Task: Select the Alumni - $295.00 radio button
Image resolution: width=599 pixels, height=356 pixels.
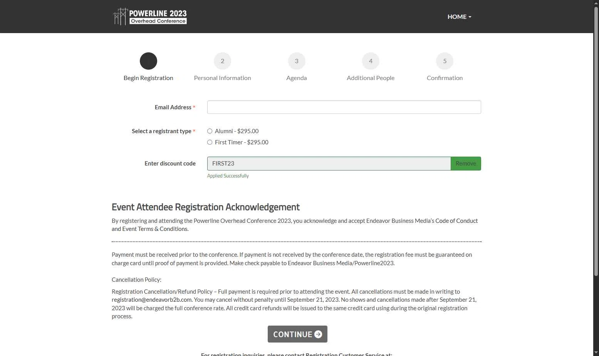Action: (210, 131)
